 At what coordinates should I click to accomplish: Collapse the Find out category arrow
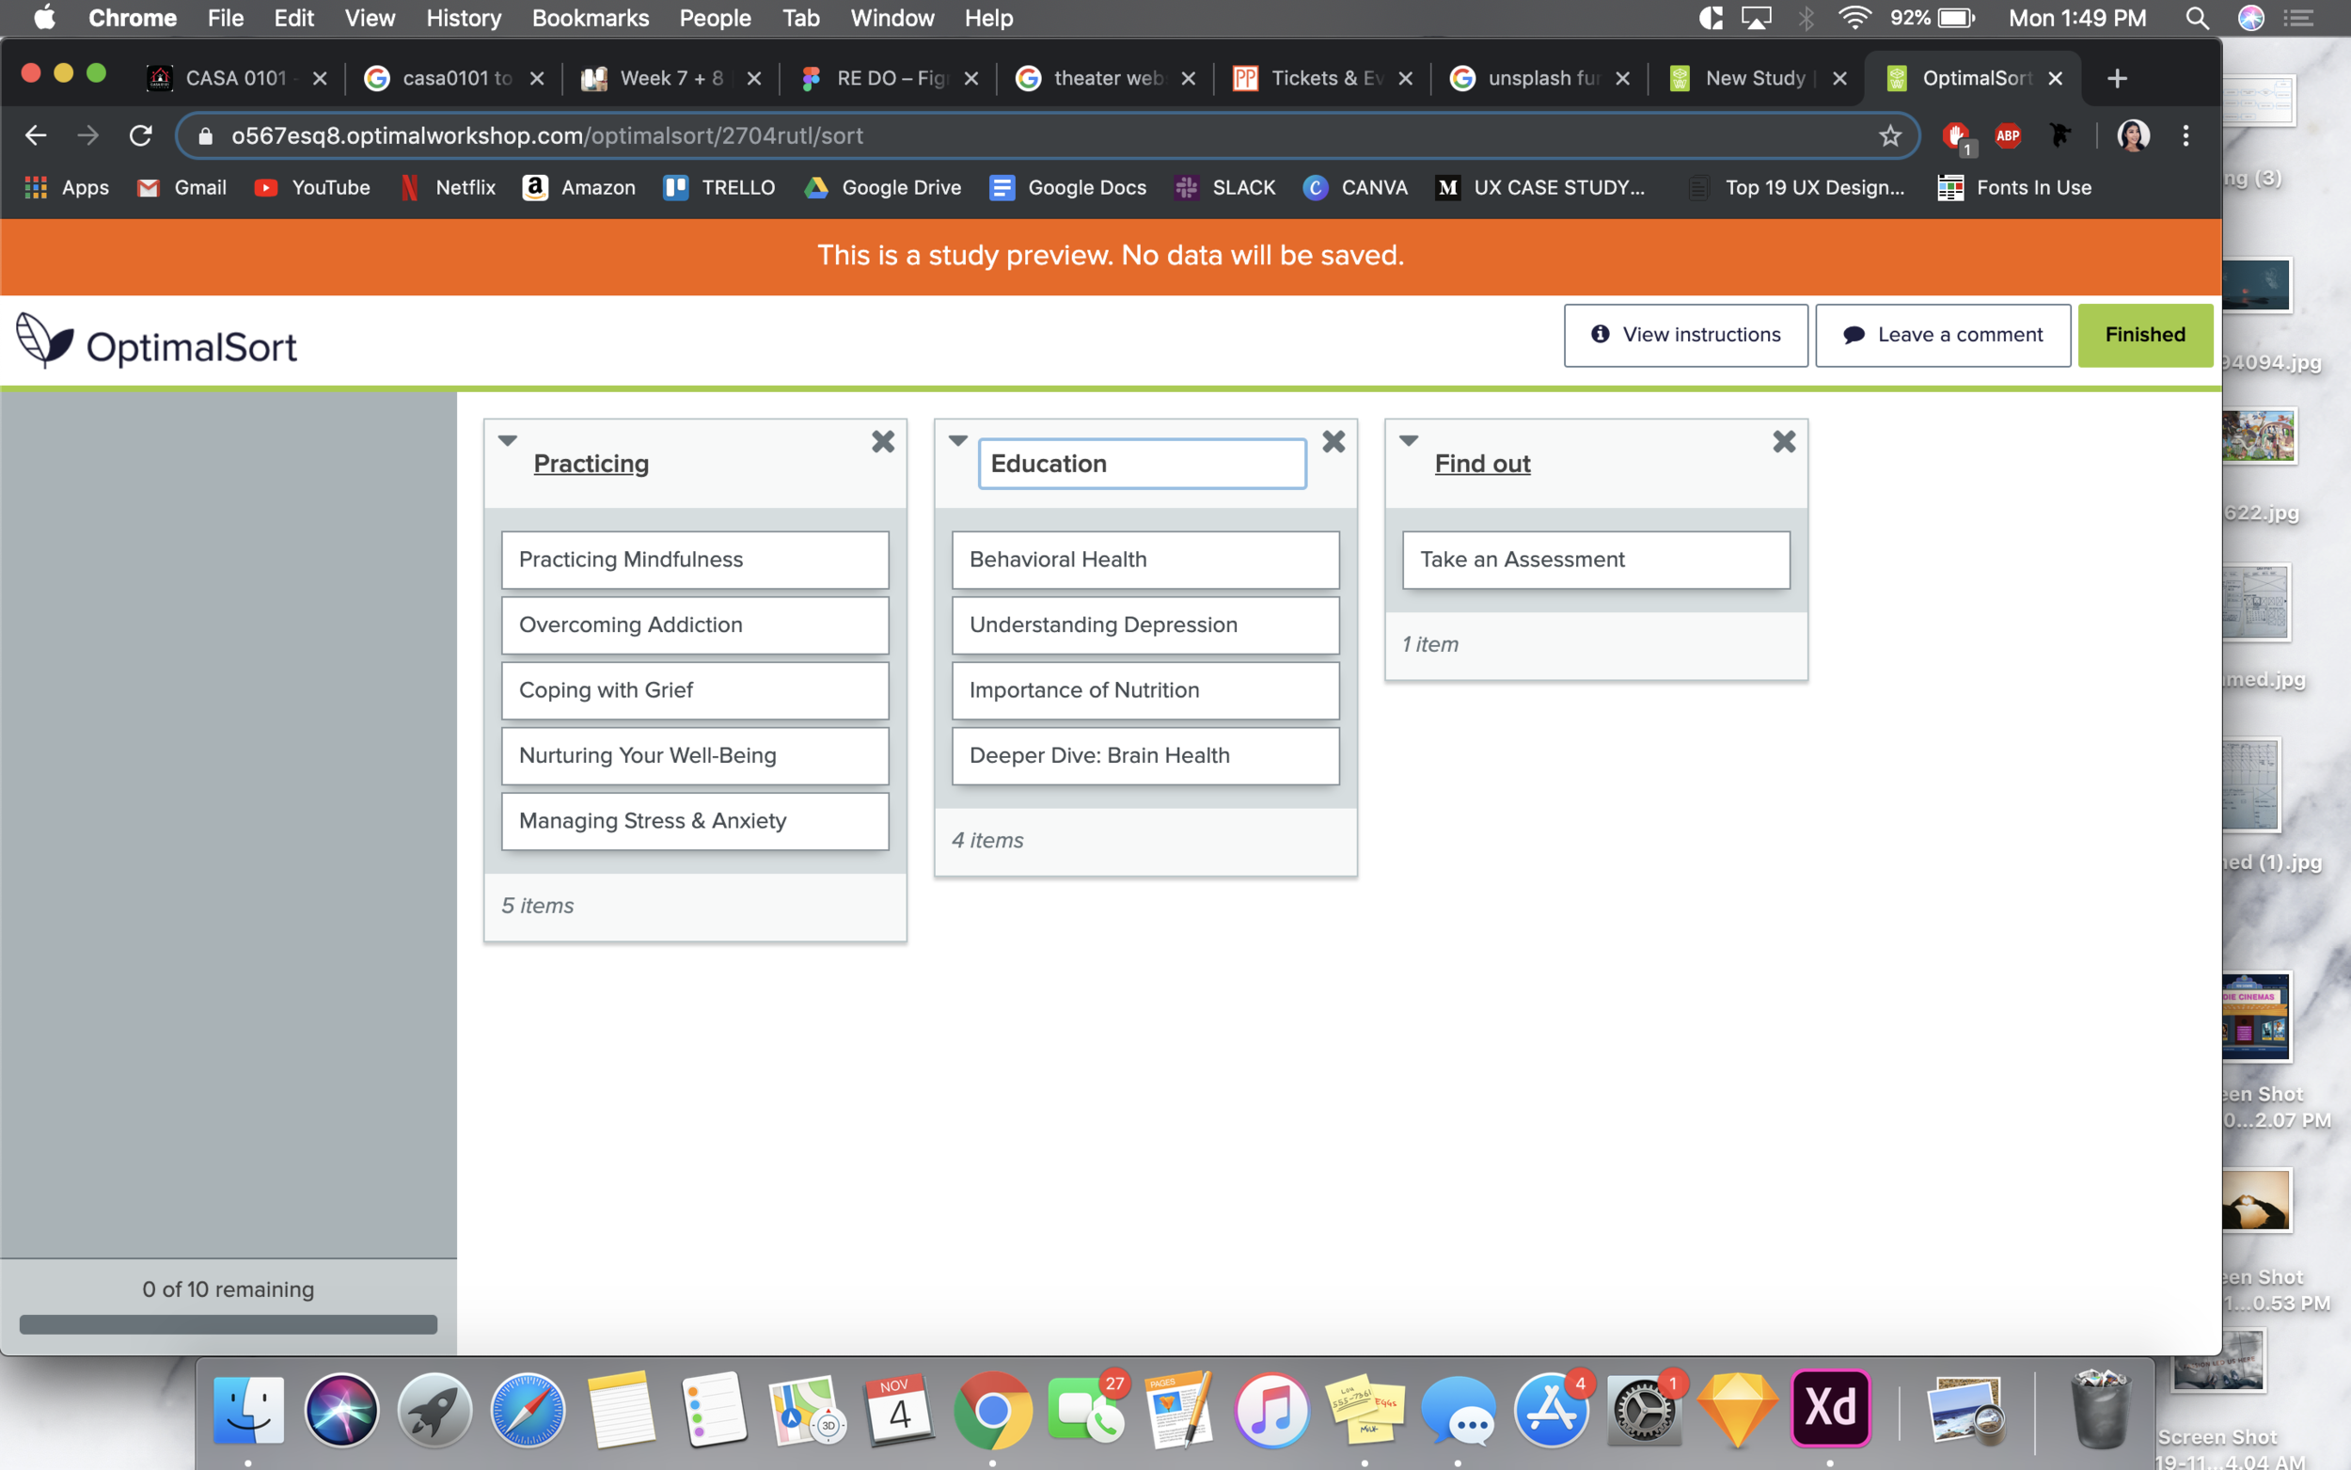[1409, 440]
